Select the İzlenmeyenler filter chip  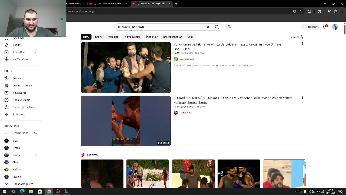point(132,37)
